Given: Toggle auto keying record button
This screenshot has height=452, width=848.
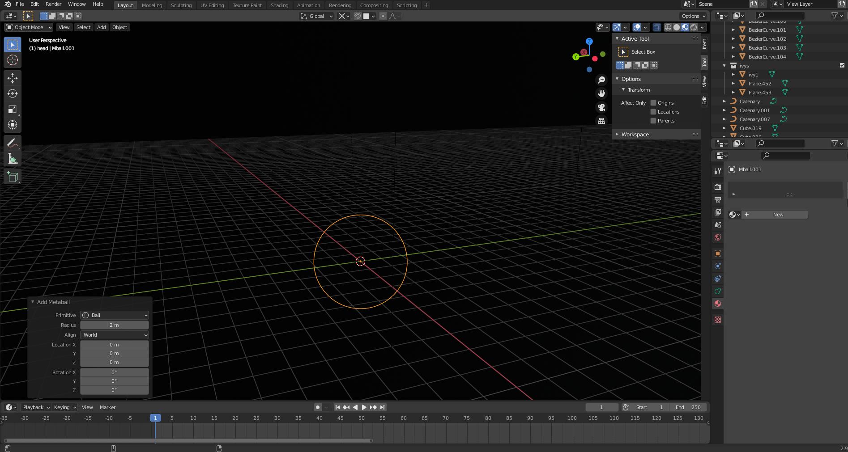Looking at the screenshot, I should [x=318, y=407].
